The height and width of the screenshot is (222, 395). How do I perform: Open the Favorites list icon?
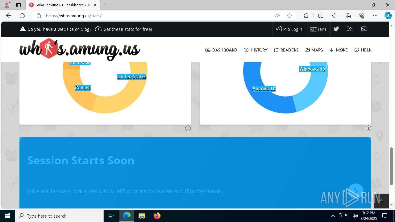click(335, 16)
